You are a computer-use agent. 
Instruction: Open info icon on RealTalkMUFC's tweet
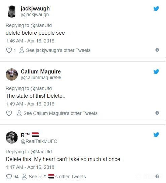pos(157,176)
